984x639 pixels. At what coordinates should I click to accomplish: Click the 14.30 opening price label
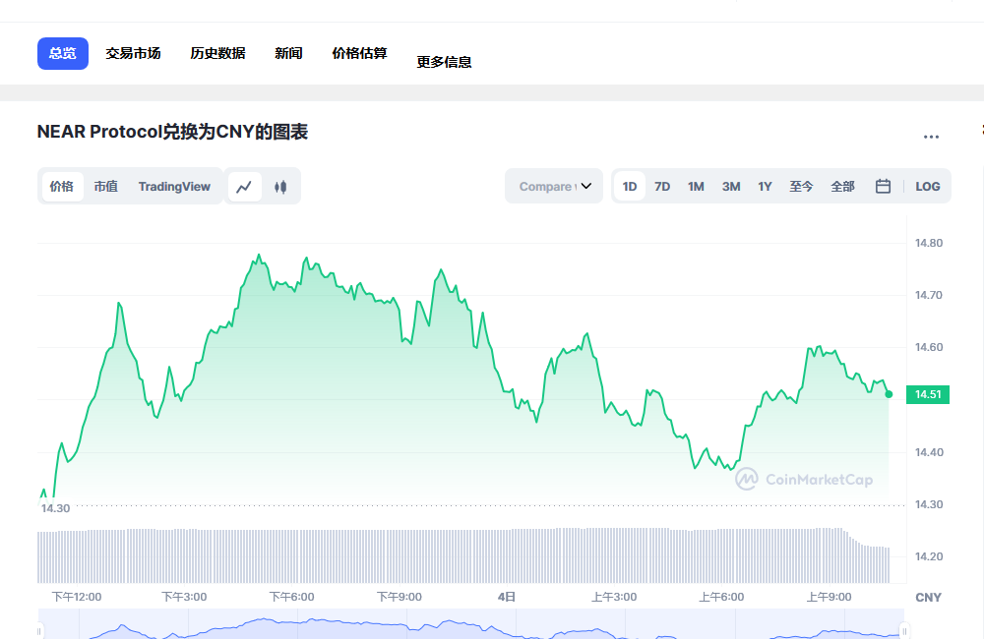[55, 508]
